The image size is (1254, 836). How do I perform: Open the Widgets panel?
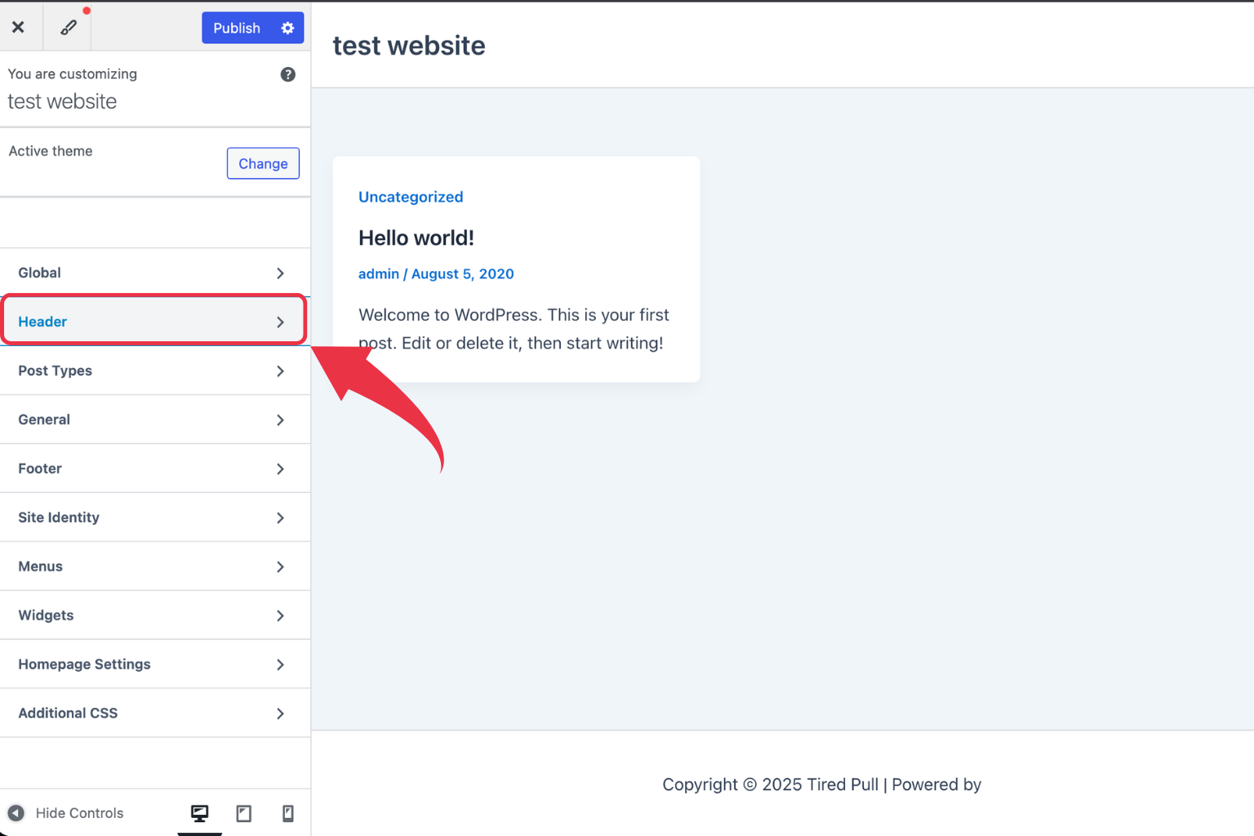[155, 615]
